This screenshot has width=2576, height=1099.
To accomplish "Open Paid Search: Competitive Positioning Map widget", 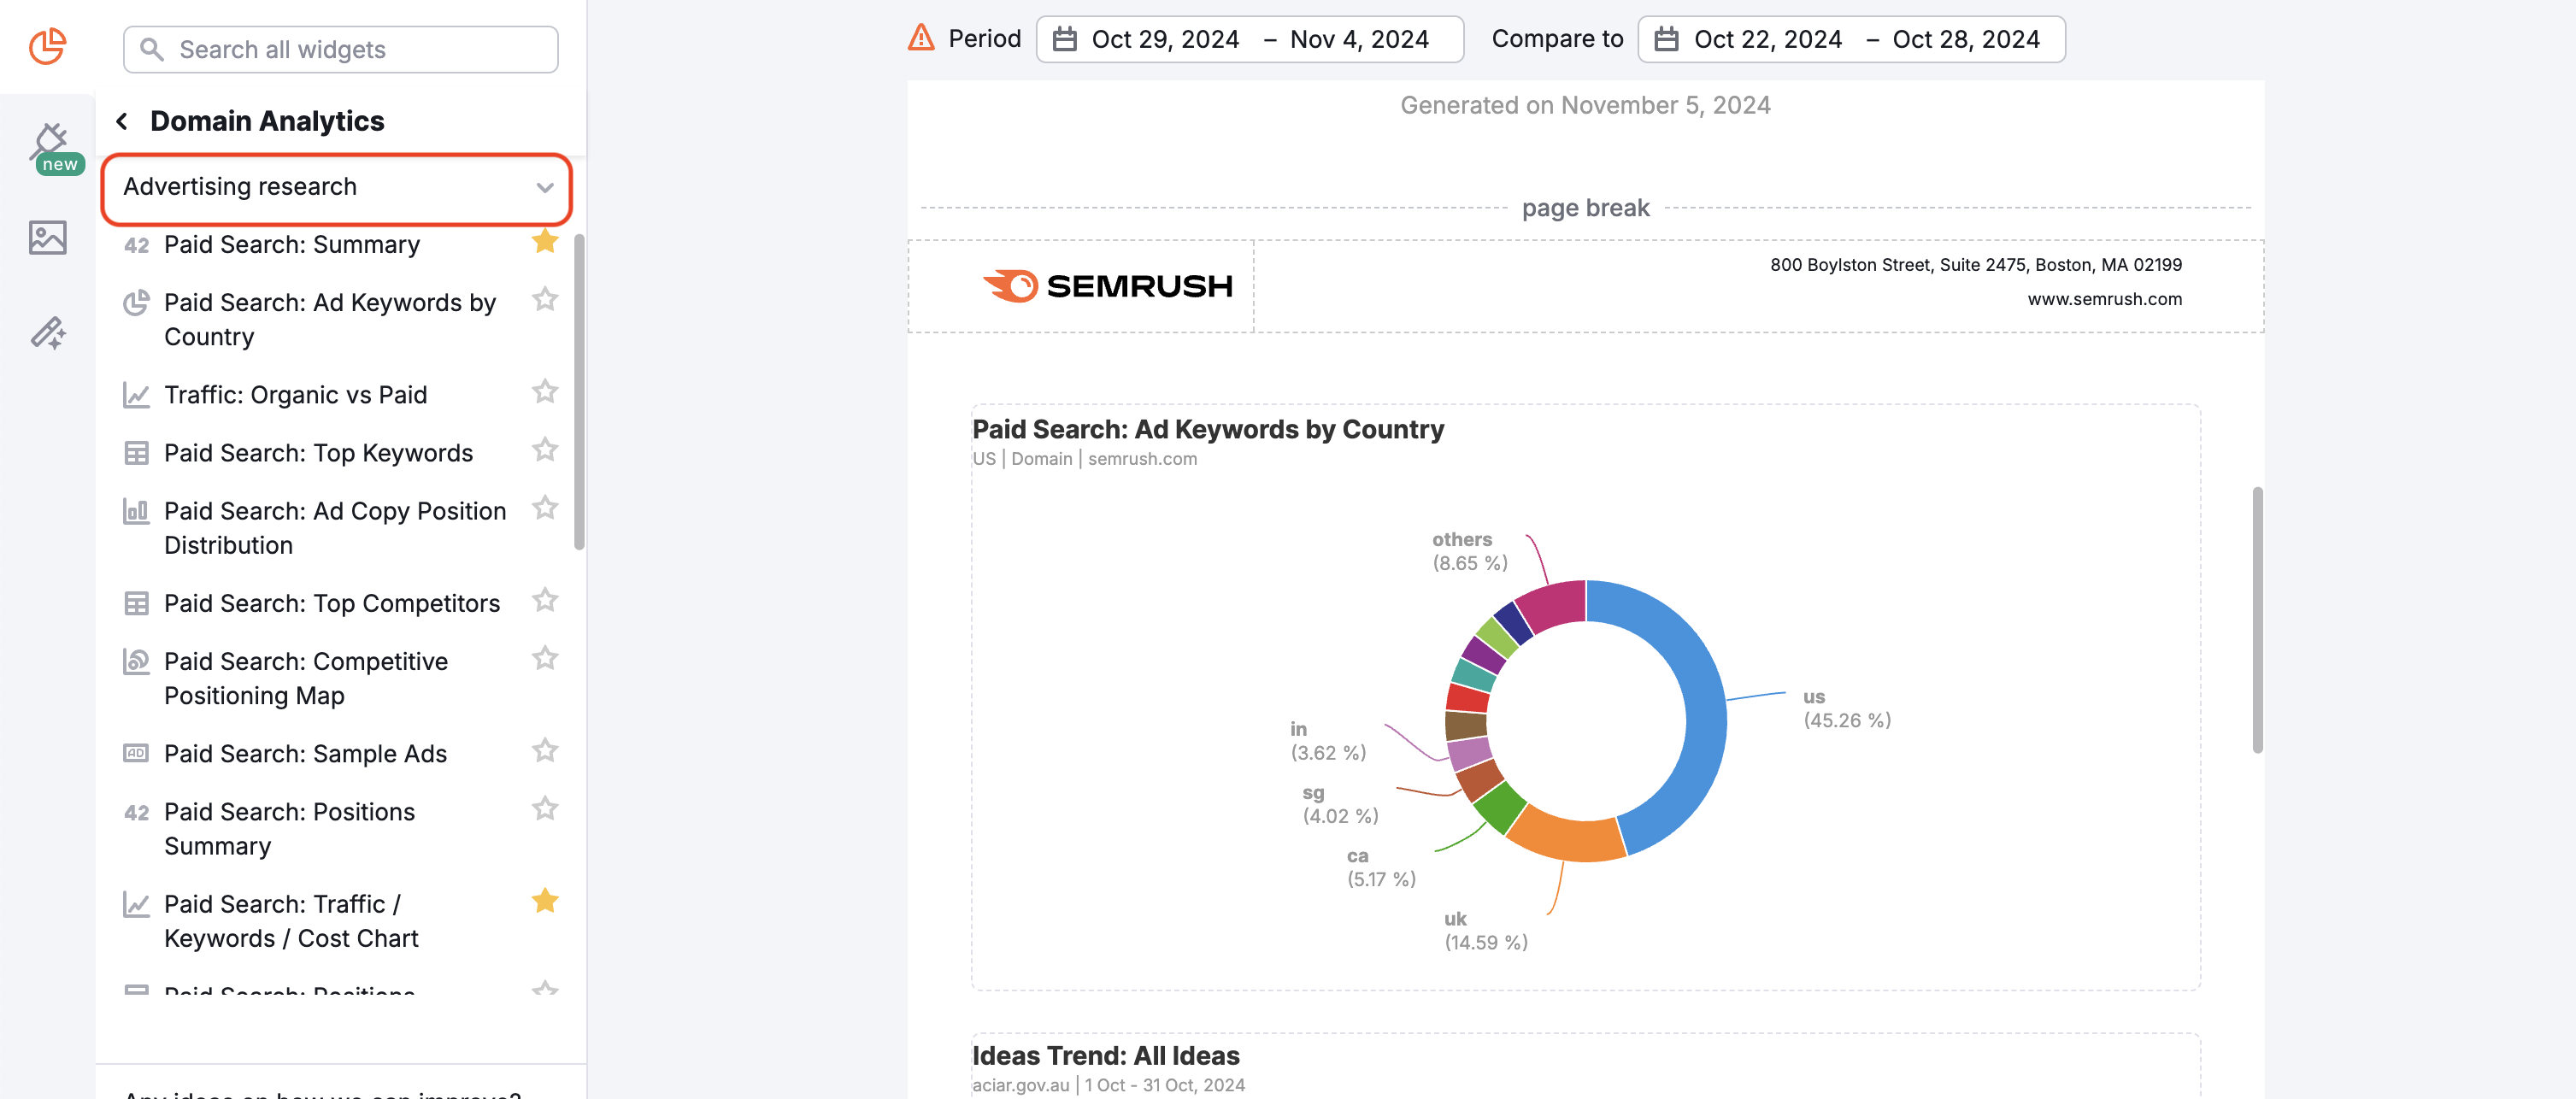I will tap(306, 677).
